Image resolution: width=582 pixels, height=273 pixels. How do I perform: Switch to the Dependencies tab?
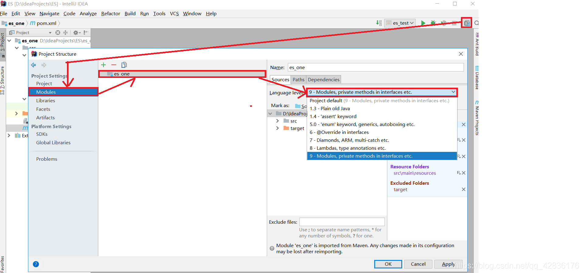(323, 79)
